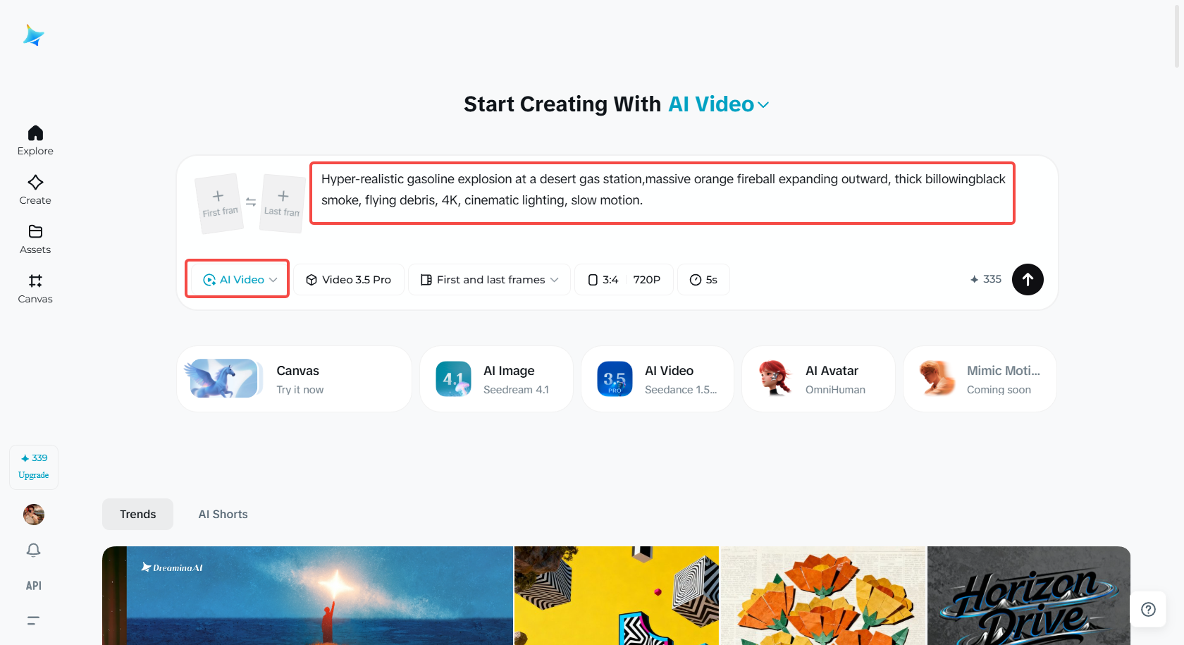Switch to the AI Shorts tab
The width and height of the screenshot is (1184, 645).
[223, 514]
